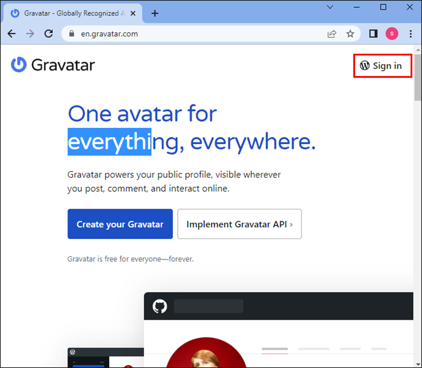Click 'Gravatar is free for everyone—forever.' text
422x368 pixels.
131,259
